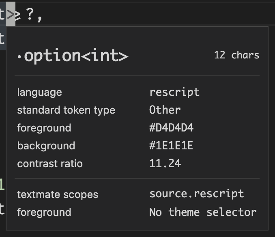Click the 'standard token type' label
Image resolution: width=275 pixels, height=237 pixels.
[66, 110]
